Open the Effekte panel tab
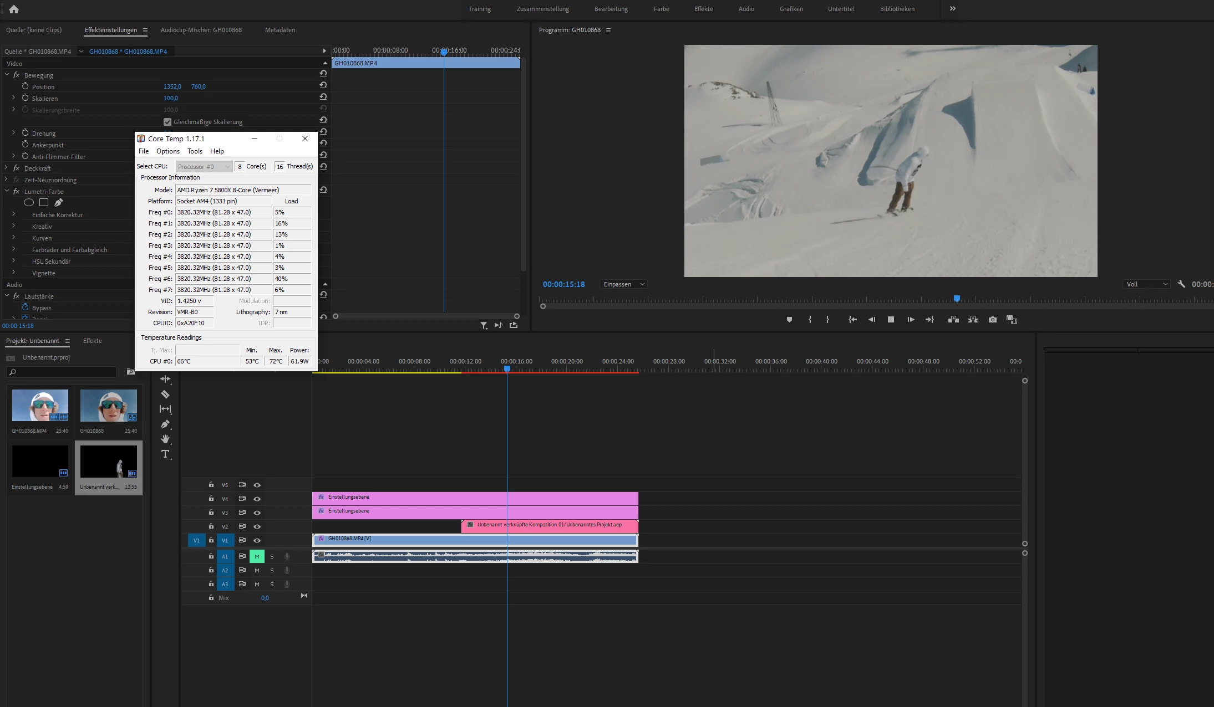 [93, 341]
